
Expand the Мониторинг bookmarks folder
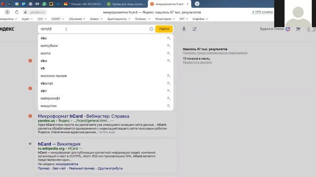(165, 19)
